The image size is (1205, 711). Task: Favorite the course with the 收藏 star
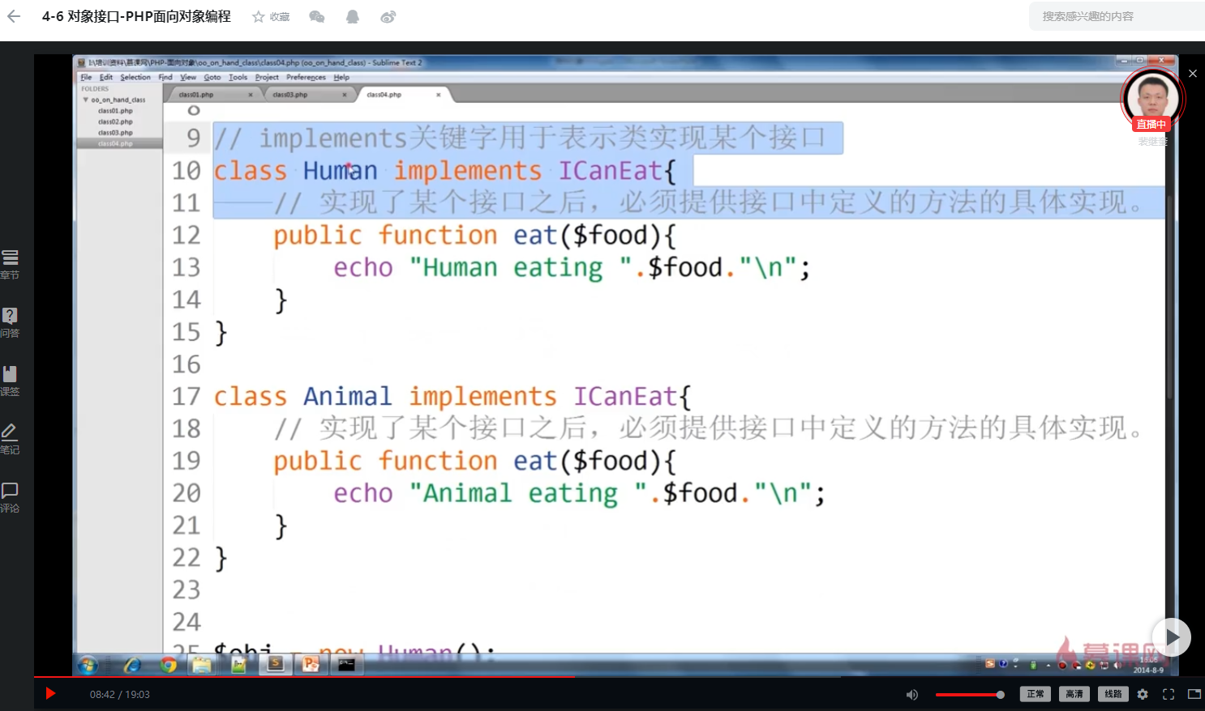point(271,16)
